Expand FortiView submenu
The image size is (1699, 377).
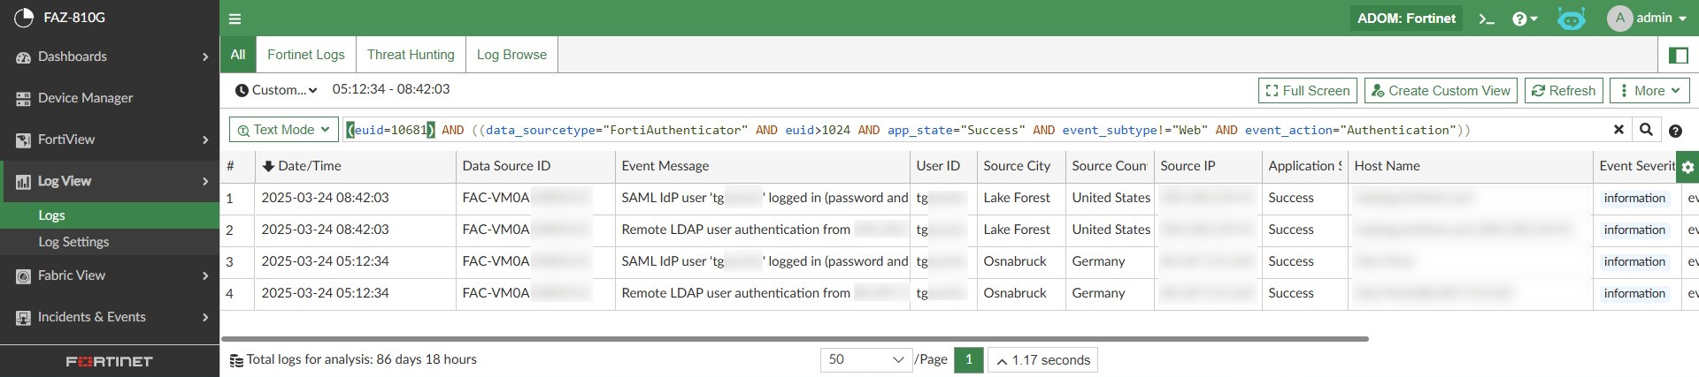[x=205, y=139]
